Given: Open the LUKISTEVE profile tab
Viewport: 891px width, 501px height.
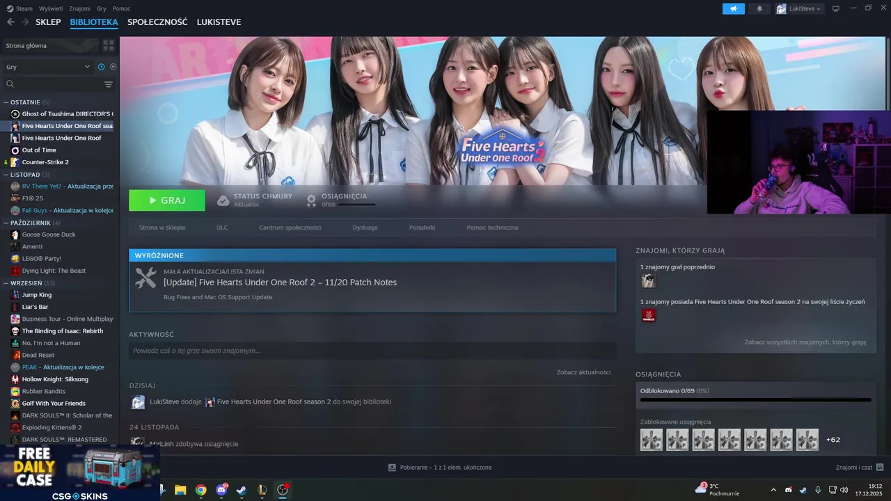Looking at the screenshot, I should pos(219,22).
